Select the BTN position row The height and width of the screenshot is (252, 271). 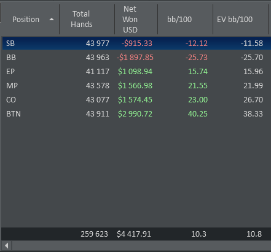coord(136,114)
